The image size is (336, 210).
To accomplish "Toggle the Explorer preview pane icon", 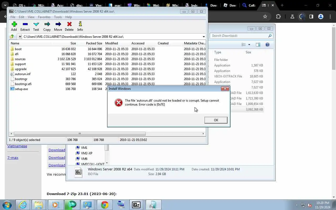I will point(258,45).
